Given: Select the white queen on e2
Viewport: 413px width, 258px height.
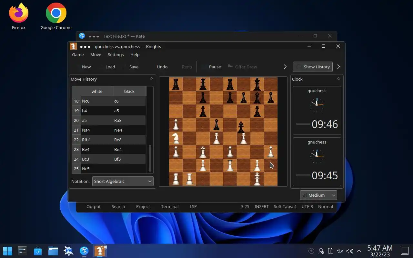Looking at the screenshot, I should [230, 165].
